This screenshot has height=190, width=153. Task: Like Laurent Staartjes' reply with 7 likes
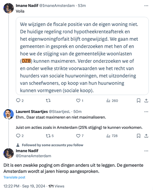[80, 136]
